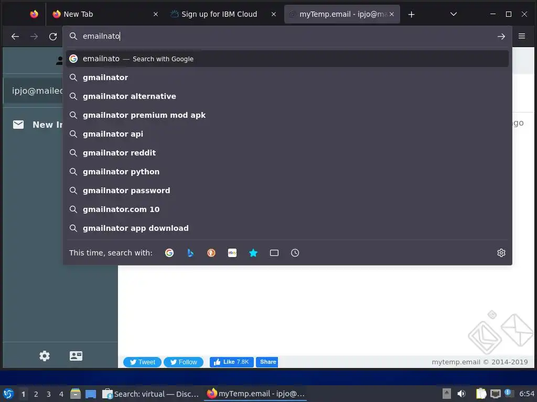This screenshot has height=402, width=537.
Task: Search this time with Bing icon
Action: [x=190, y=253]
